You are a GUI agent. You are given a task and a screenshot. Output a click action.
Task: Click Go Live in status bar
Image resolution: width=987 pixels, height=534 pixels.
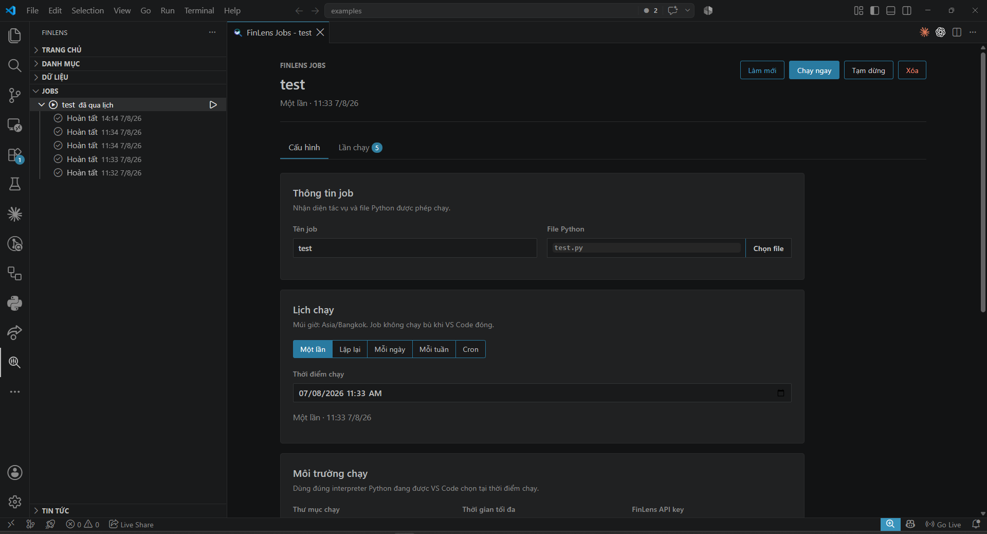[x=943, y=525]
